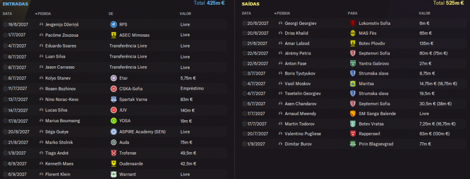Click the Spartak Varna club badge
Screen dimensions: 470x179
coord(113,99)
